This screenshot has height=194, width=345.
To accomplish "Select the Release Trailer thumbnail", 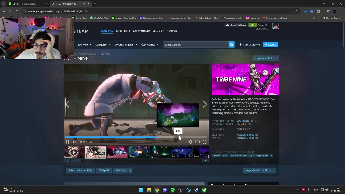I will 96,152.
